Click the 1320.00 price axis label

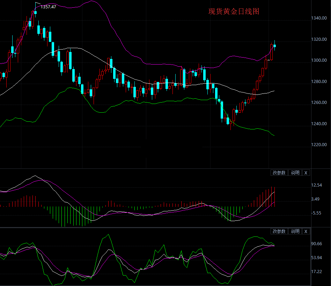tap(319, 39)
